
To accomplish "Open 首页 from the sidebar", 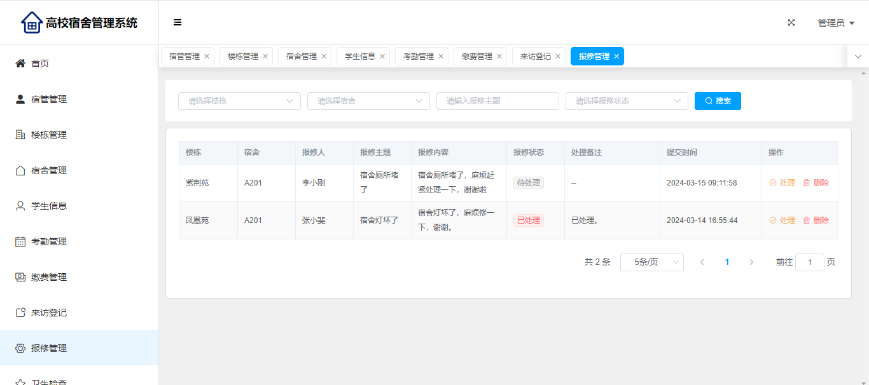I will pyautogui.click(x=40, y=64).
